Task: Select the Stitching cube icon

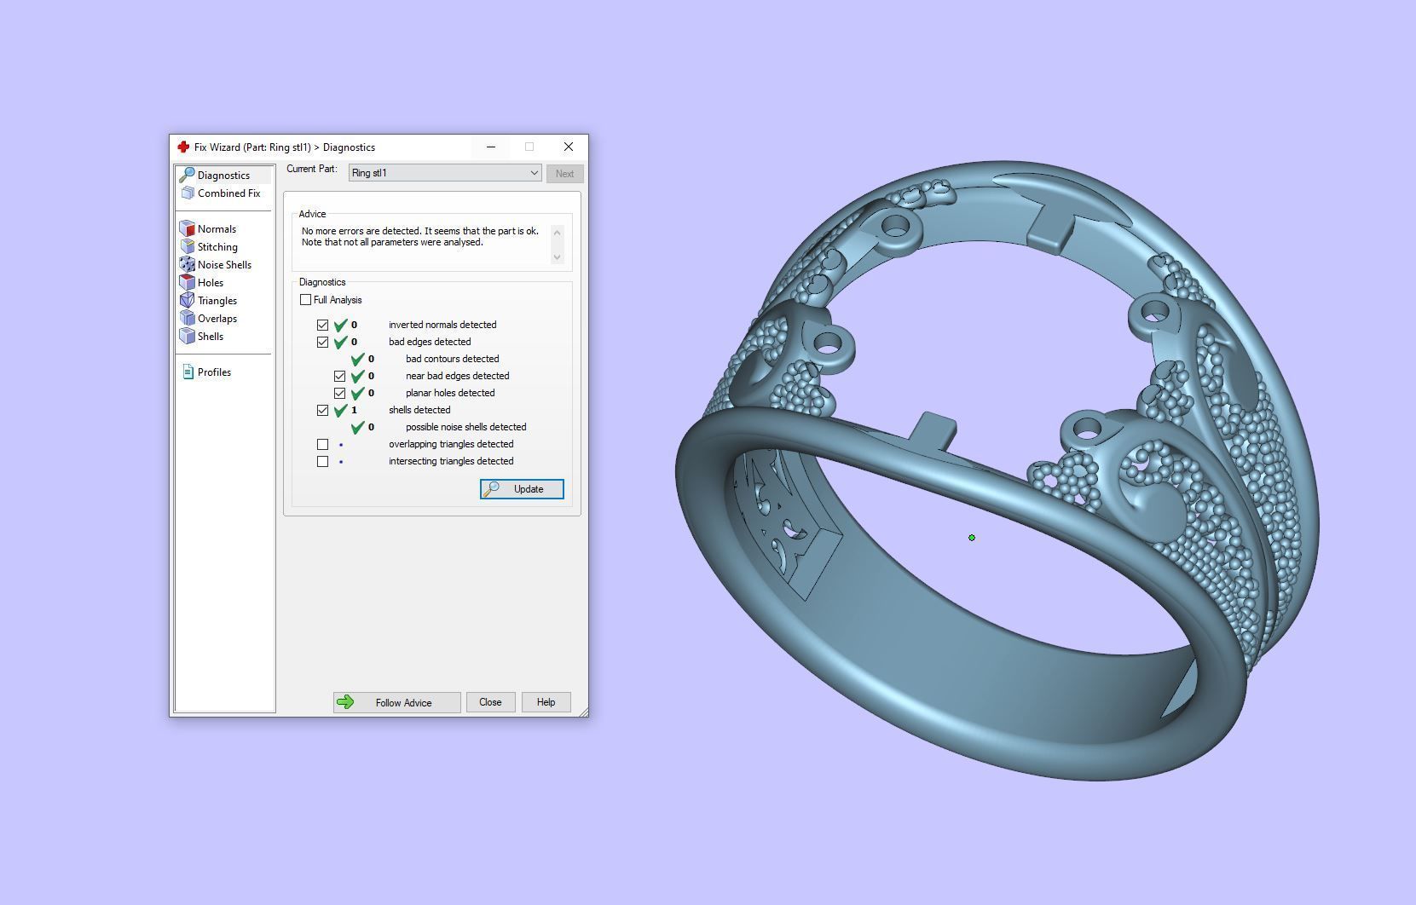Action: [188, 246]
